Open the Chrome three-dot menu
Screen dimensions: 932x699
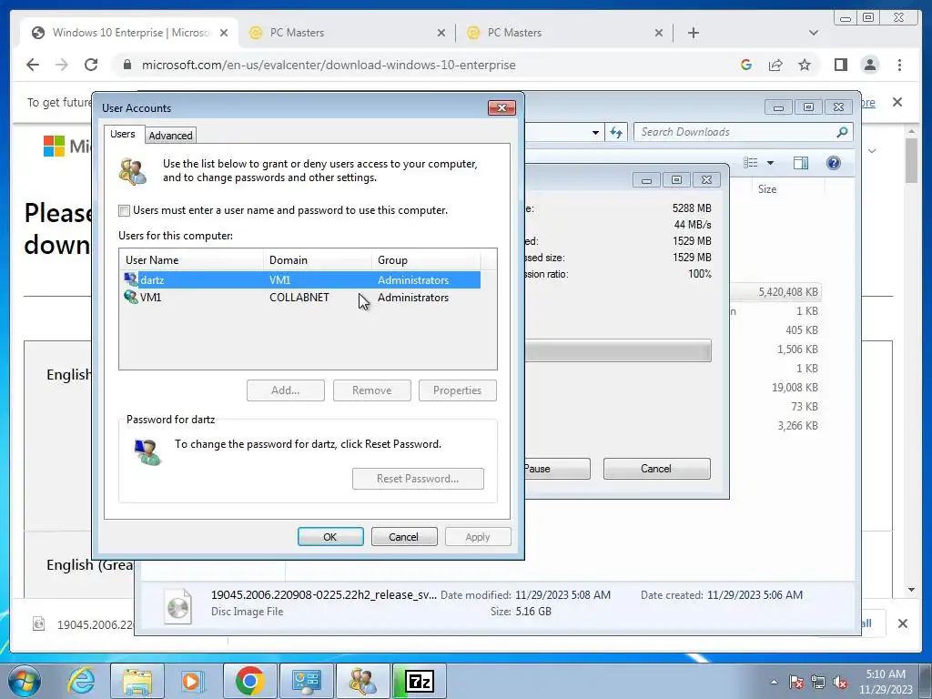[x=899, y=65]
